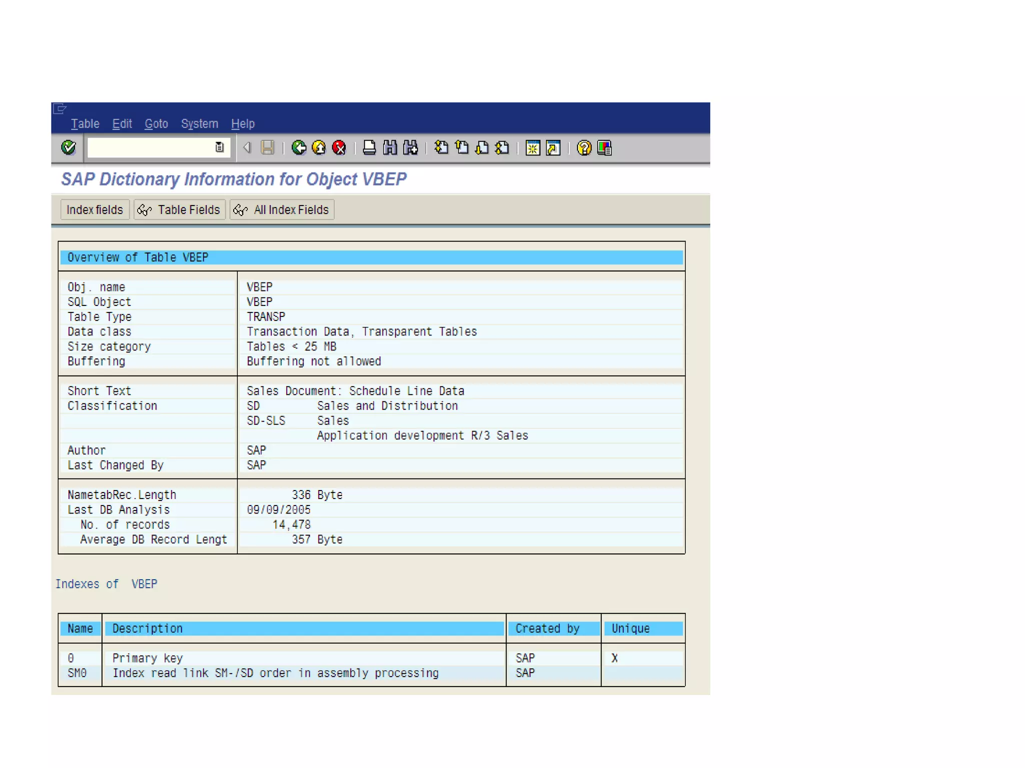Open the Customize Local Layout icon

pyautogui.click(x=605, y=148)
